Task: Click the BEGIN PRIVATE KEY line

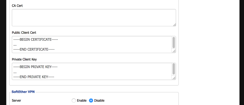Action: pyautogui.click(x=35, y=67)
